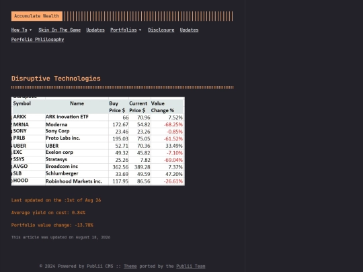Select the AVGO symbol cell
Image resolution: width=363 pixels, height=272 pixels.
[x=20, y=167]
